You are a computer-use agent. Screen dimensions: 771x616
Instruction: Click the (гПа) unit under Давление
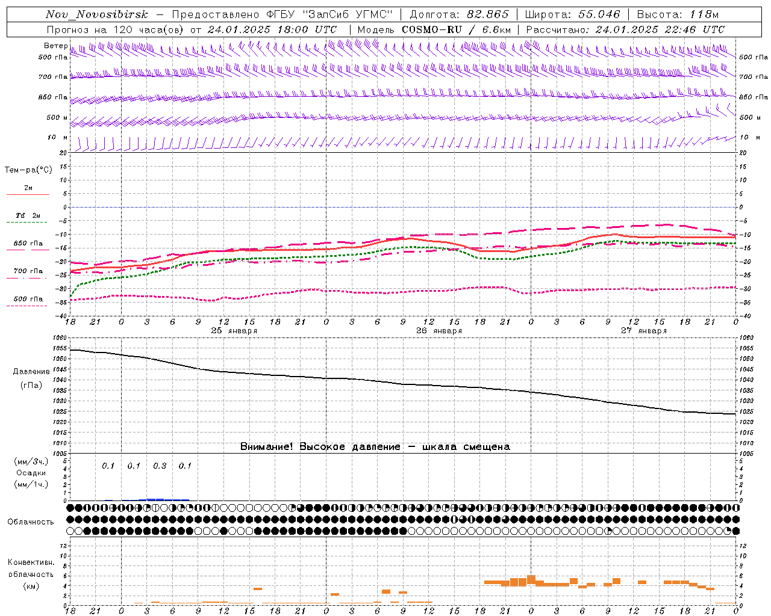[x=31, y=386]
